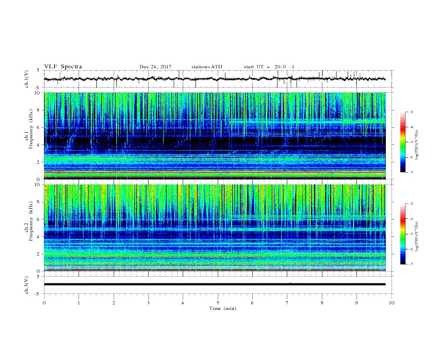Click the "Time (min)" axis label
The height and width of the screenshot is (340, 441).
(x=223, y=308)
